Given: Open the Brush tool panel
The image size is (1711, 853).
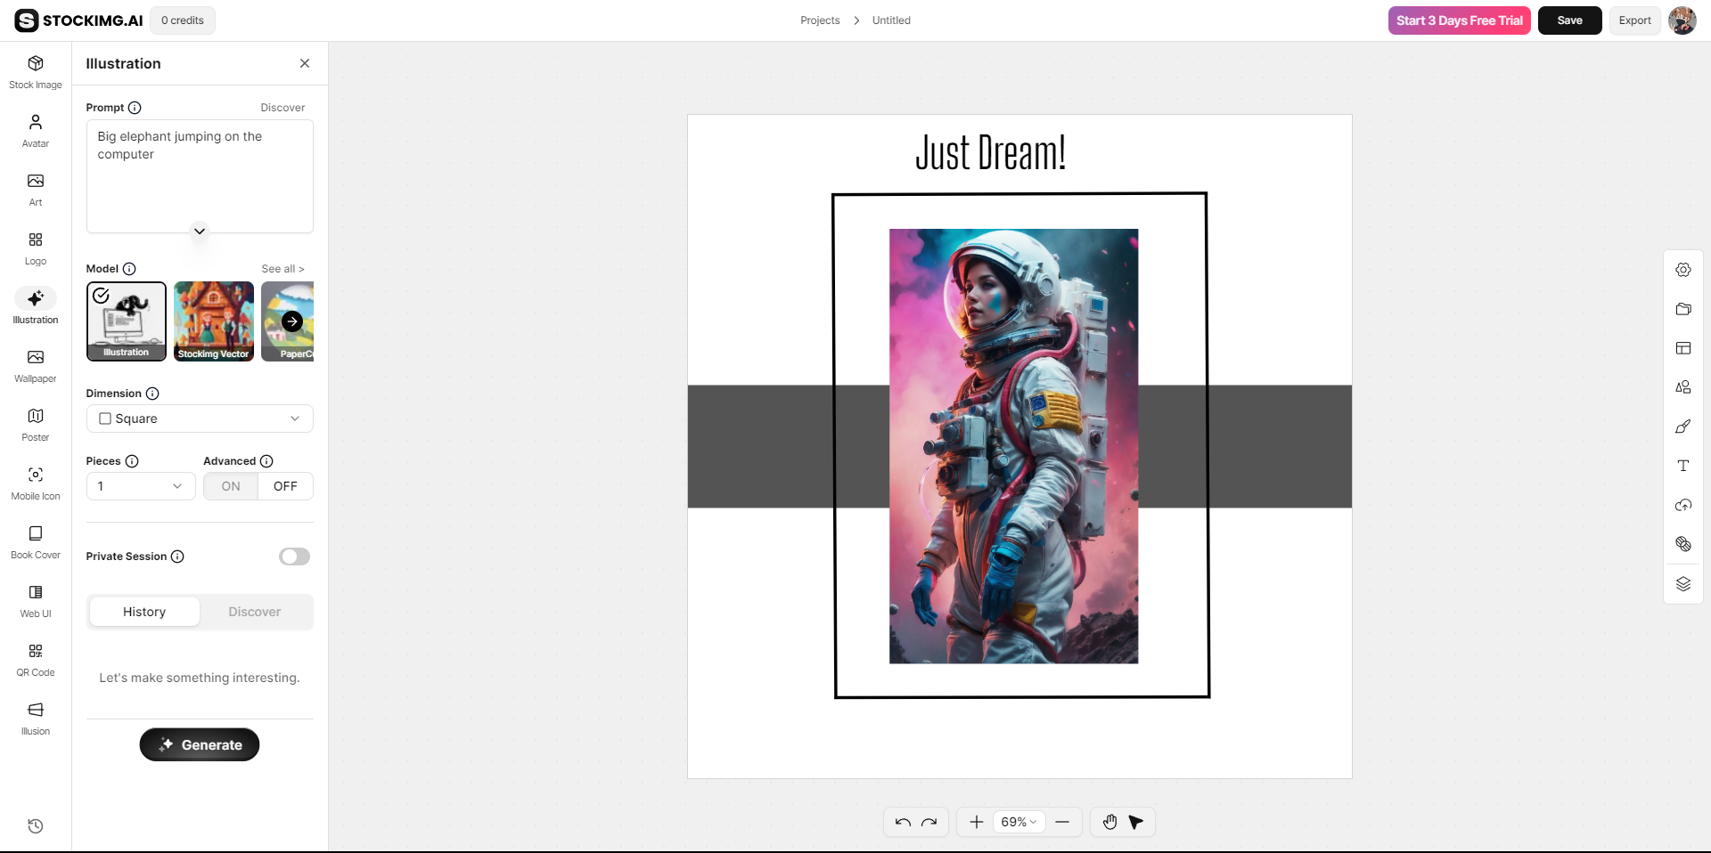Looking at the screenshot, I should click(x=1683, y=426).
